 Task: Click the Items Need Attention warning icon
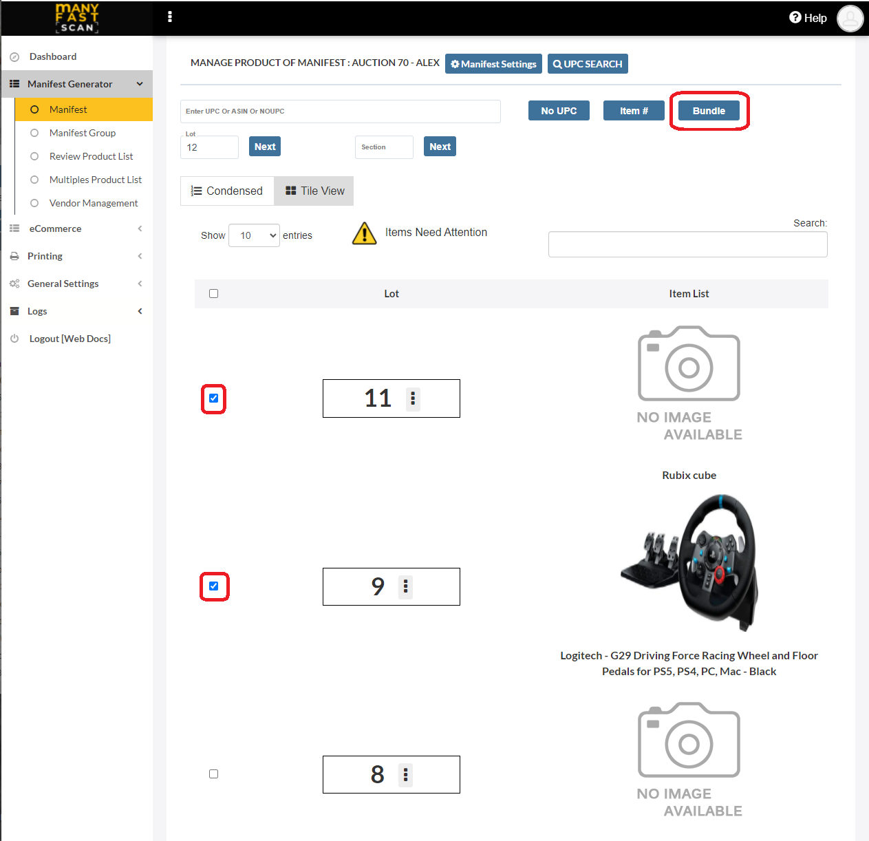point(364,233)
